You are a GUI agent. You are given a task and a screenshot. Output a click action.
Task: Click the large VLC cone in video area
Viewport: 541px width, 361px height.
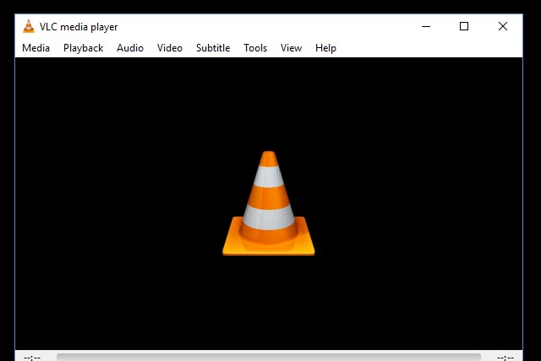tap(269, 203)
